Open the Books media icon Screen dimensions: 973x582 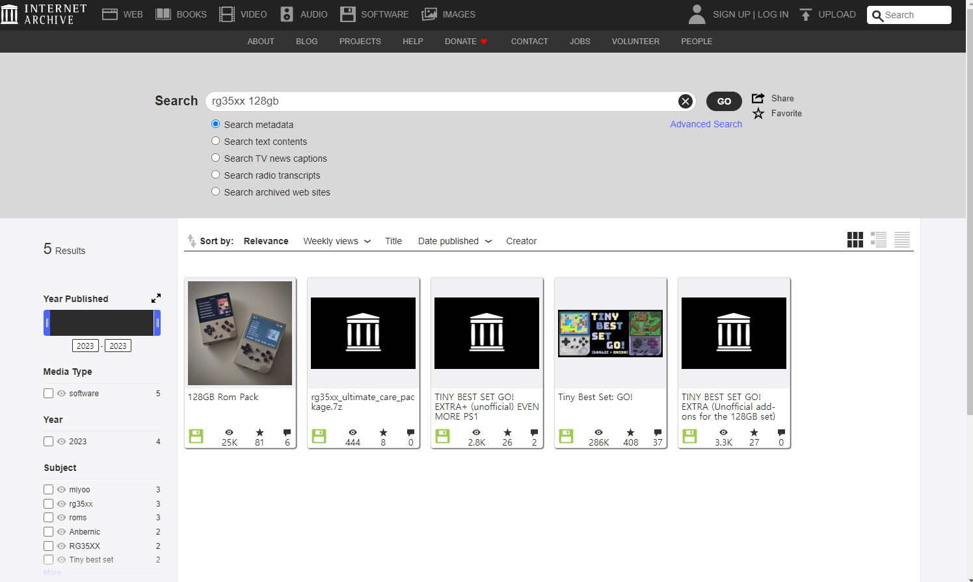(163, 14)
